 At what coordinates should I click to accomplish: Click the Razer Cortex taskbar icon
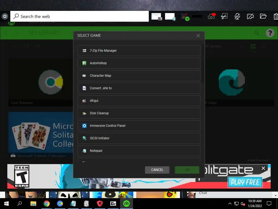[127, 204]
